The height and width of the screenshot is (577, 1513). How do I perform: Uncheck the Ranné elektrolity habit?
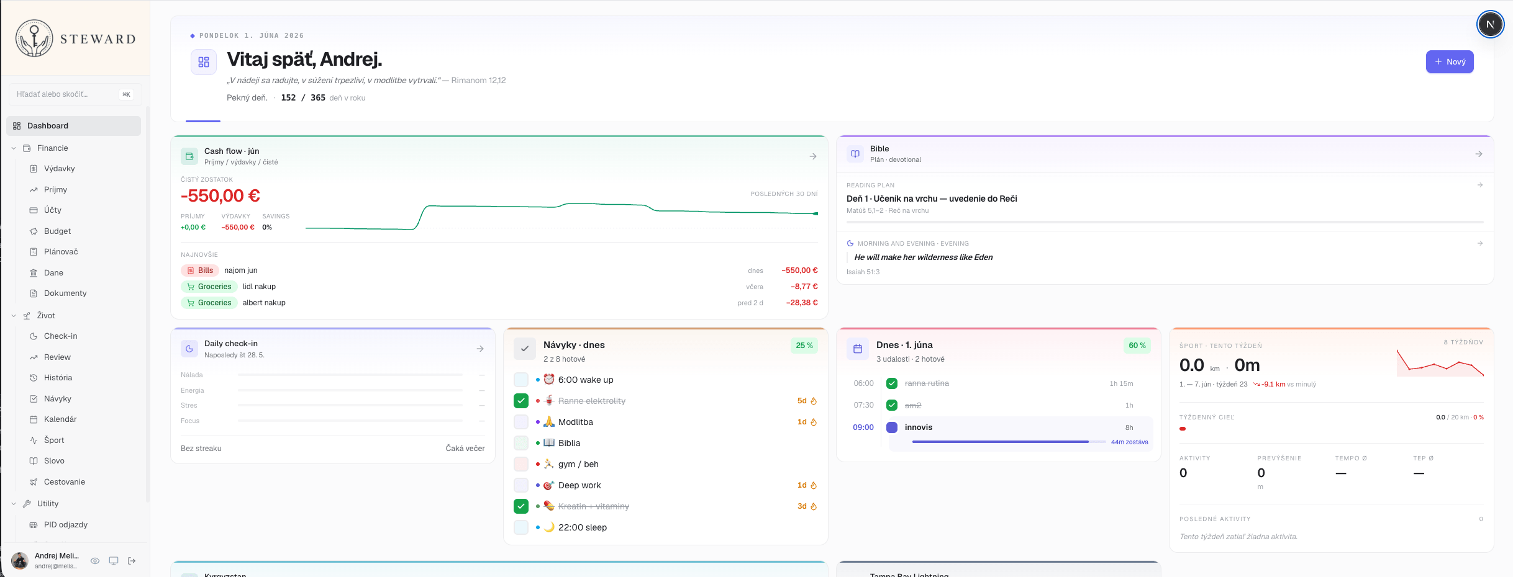point(521,401)
